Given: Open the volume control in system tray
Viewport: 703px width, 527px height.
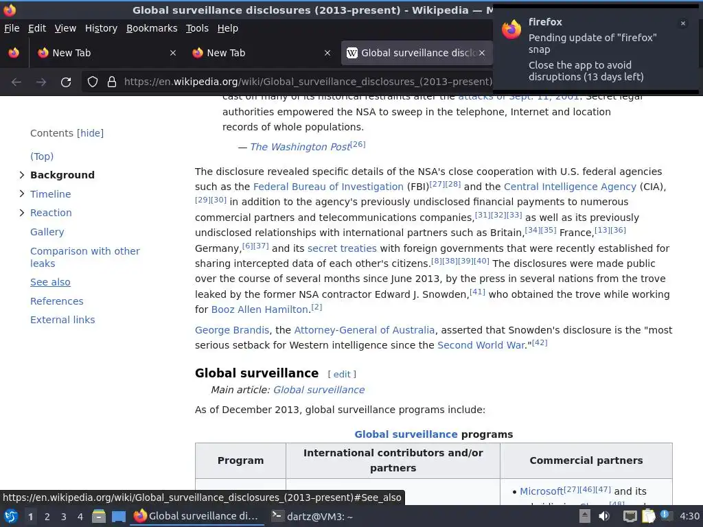Looking at the screenshot, I should click(x=604, y=516).
